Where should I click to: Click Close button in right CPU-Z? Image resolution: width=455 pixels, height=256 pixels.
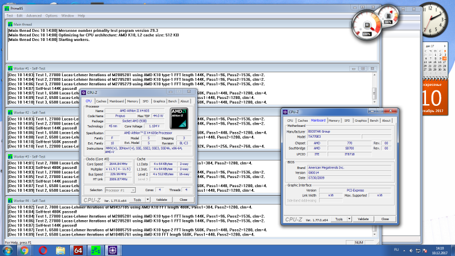click(x=385, y=219)
